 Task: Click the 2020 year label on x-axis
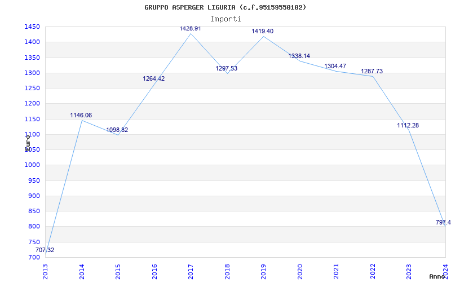click(x=300, y=271)
